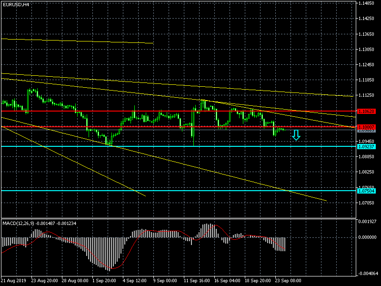Click the 21 Aug 2019 date label
Screen dimensions: 381x286
14,281
